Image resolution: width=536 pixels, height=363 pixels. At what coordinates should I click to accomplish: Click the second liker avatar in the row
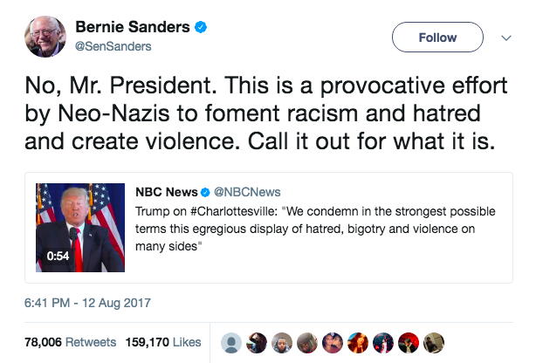click(259, 342)
